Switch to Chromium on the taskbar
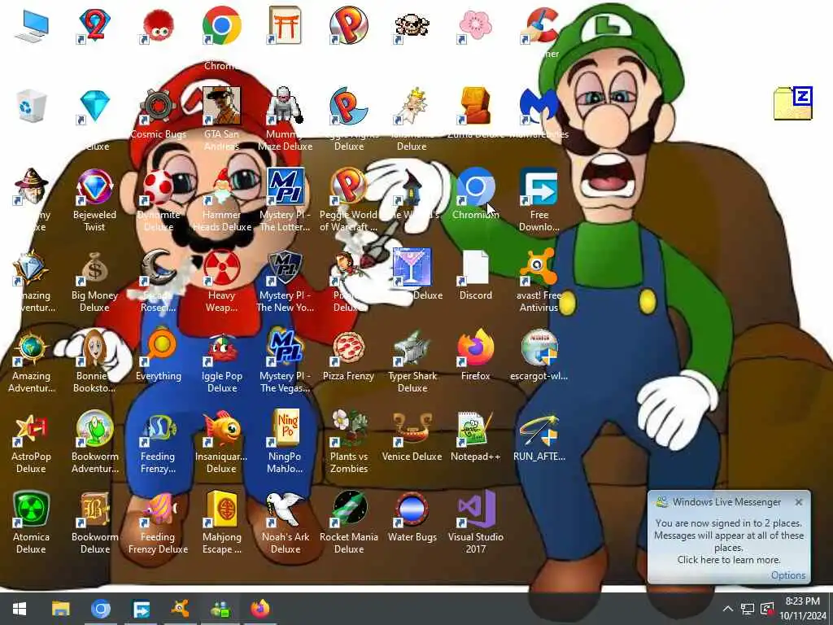The height and width of the screenshot is (625, 833). 101,609
